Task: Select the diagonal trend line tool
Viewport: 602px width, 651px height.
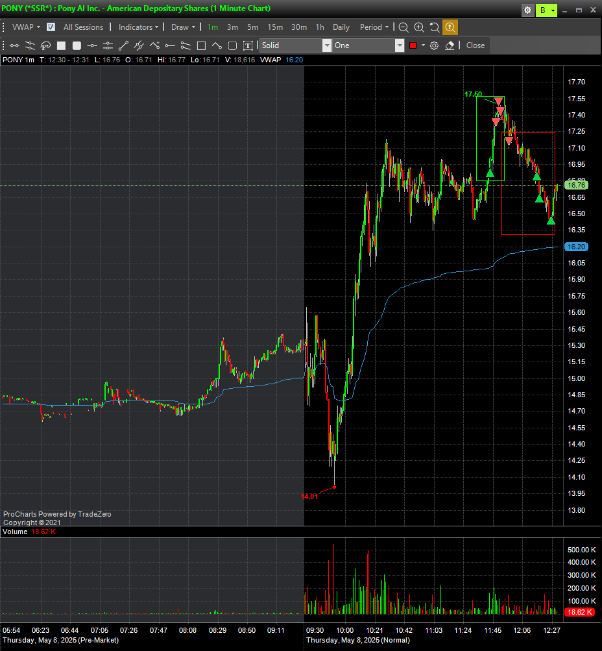Action: pos(123,45)
